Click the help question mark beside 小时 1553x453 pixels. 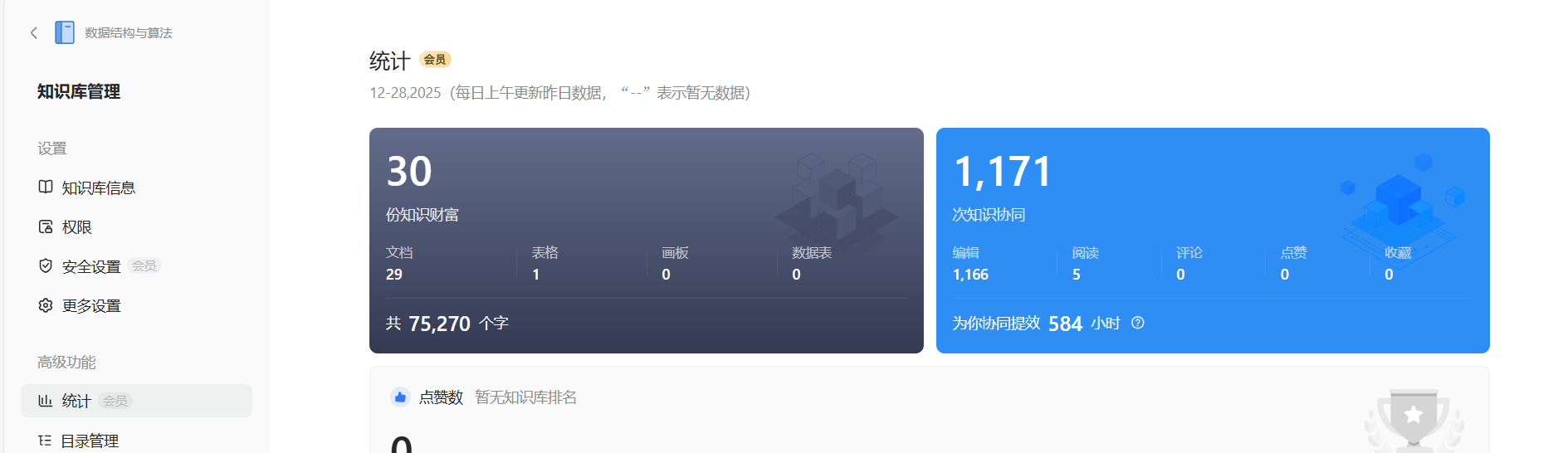click(x=1138, y=323)
